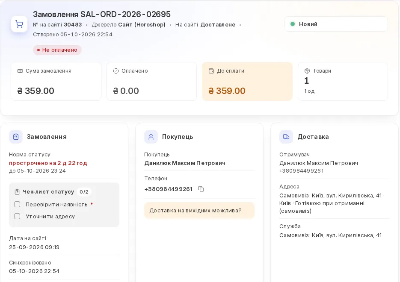This screenshot has height=282, width=400.
Task: Click the checkmark circle icon in Оплачено
Action: click(116, 71)
